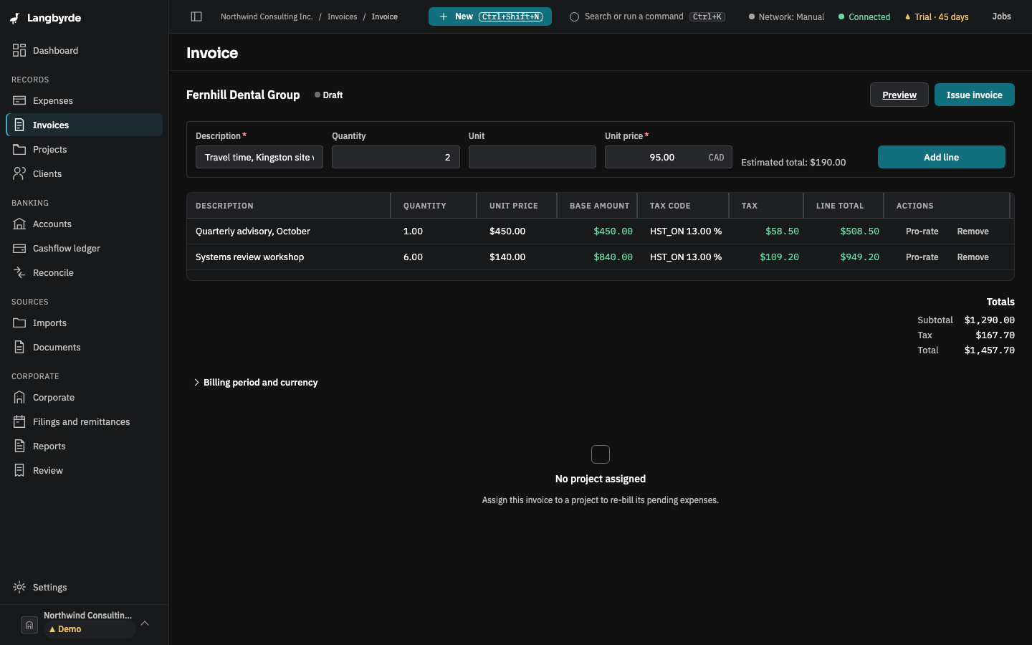Expand Billing period and currency section

coord(256,383)
